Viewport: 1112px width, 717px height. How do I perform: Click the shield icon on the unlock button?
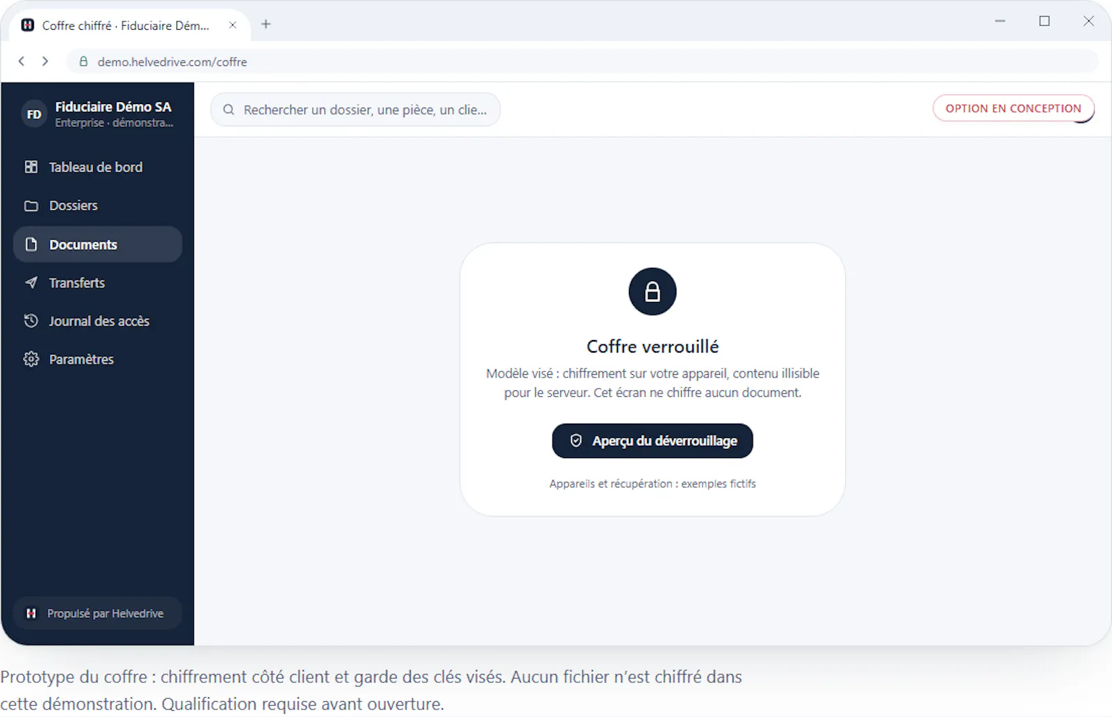click(575, 441)
